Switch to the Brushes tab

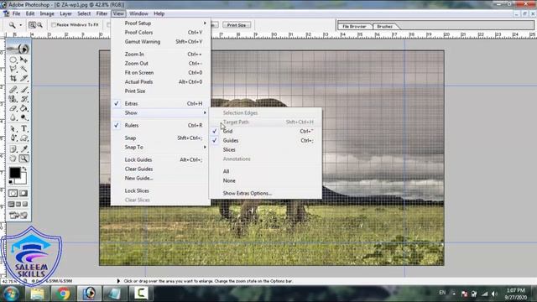click(x=385, y=26)
